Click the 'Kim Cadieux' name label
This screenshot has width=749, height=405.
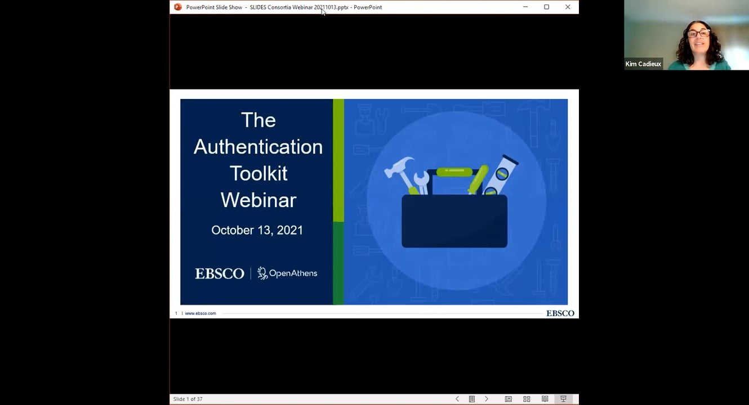pyautogui.click(x=643, y=64)
